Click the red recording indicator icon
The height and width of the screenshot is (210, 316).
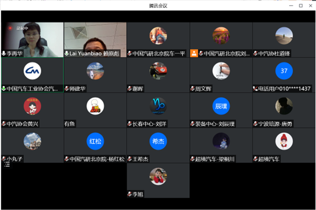10,28
